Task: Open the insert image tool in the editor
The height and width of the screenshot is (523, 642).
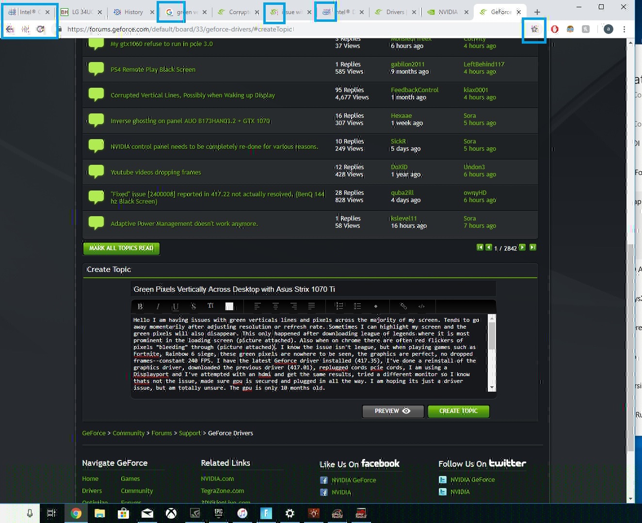Action: tap(229, 306)
